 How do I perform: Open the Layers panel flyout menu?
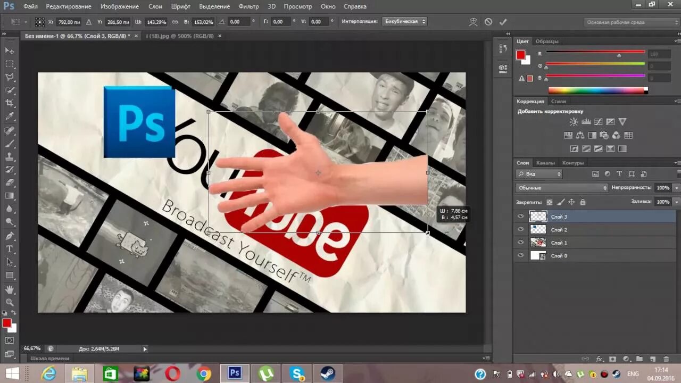[x=677, y=163]
